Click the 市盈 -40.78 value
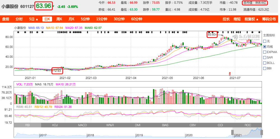 click(228, 3)
